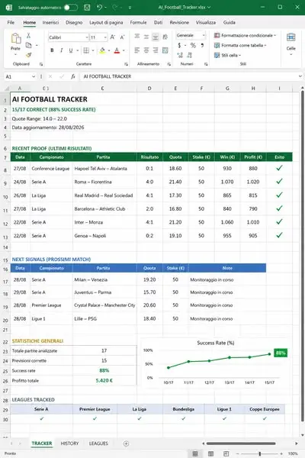Switch to the Visualizza ribbon tab
The height and width of the screenshot is (458, 305).
[206, 22]
